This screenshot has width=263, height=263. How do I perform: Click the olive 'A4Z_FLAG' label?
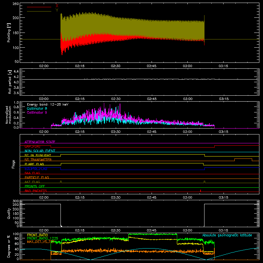32,182
